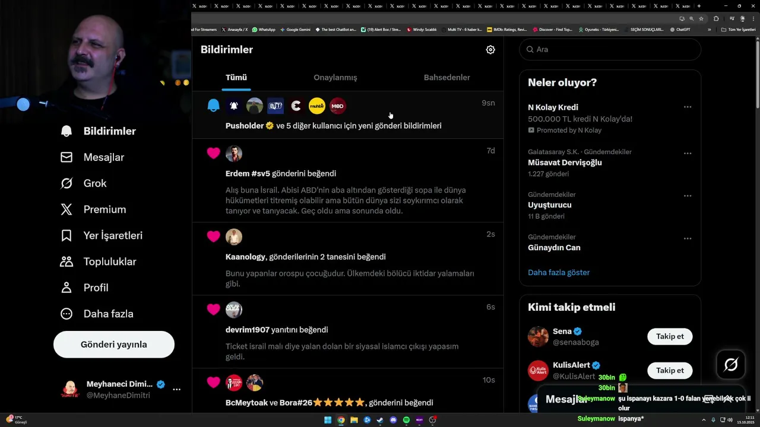Open more options for Müsavat Dervişoğlu trend
The height and width of the screenshot is (427, 760).
[688, 153]
